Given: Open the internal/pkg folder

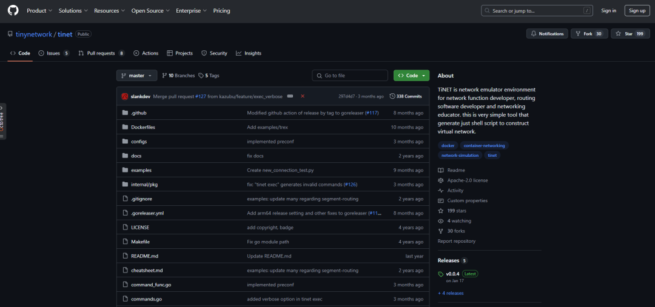Looking at the screenshot, I should pos(144,184).
